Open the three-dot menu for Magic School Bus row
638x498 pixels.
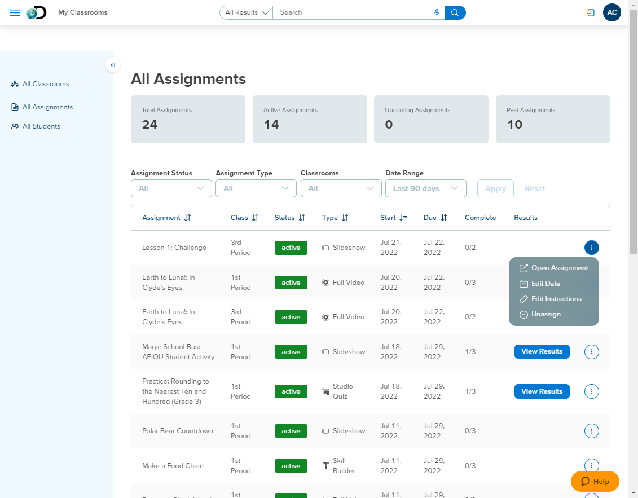coord(591,351)
